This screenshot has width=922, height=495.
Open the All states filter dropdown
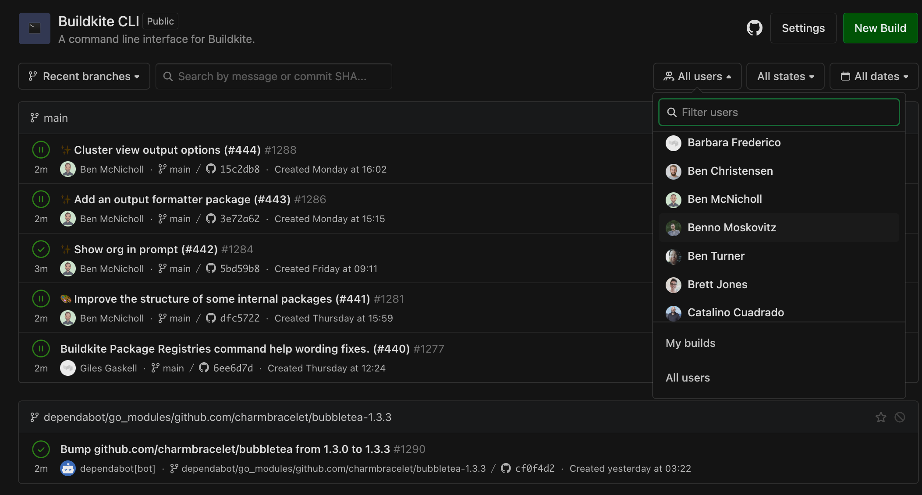[x=785, y=76]
